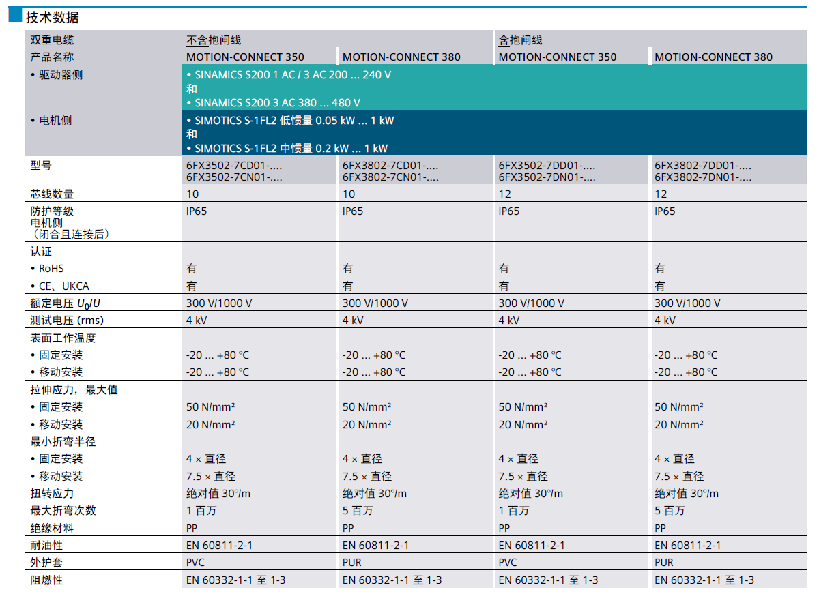819x594 pixels.
Task: Click the 阻燃性 row label
Action: [46, 580]
